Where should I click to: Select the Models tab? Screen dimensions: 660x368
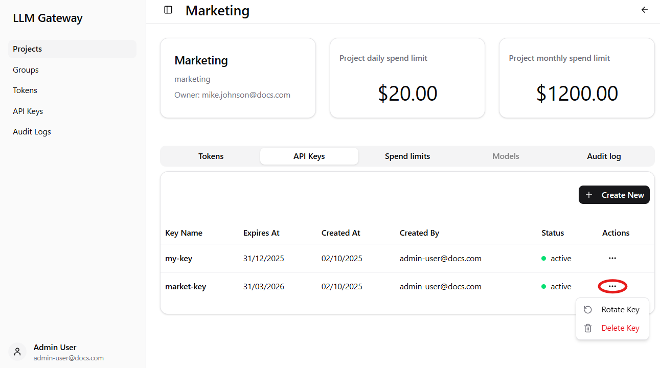pos(506,156)
